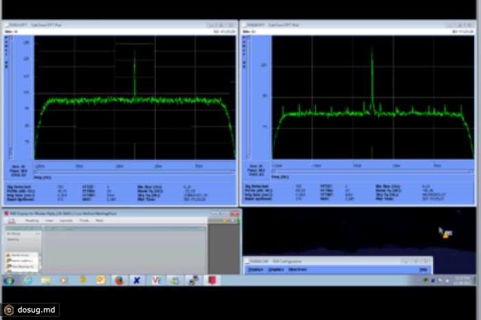481x320 pixels.
Task: Open the third menu in RSR Configuration
Action: point(298,270)
